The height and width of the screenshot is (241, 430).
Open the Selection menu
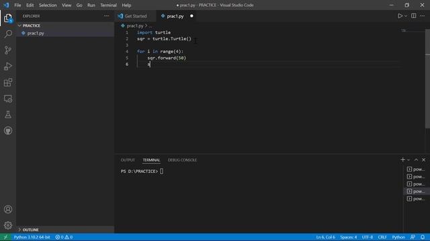click(x=48, y=5)
